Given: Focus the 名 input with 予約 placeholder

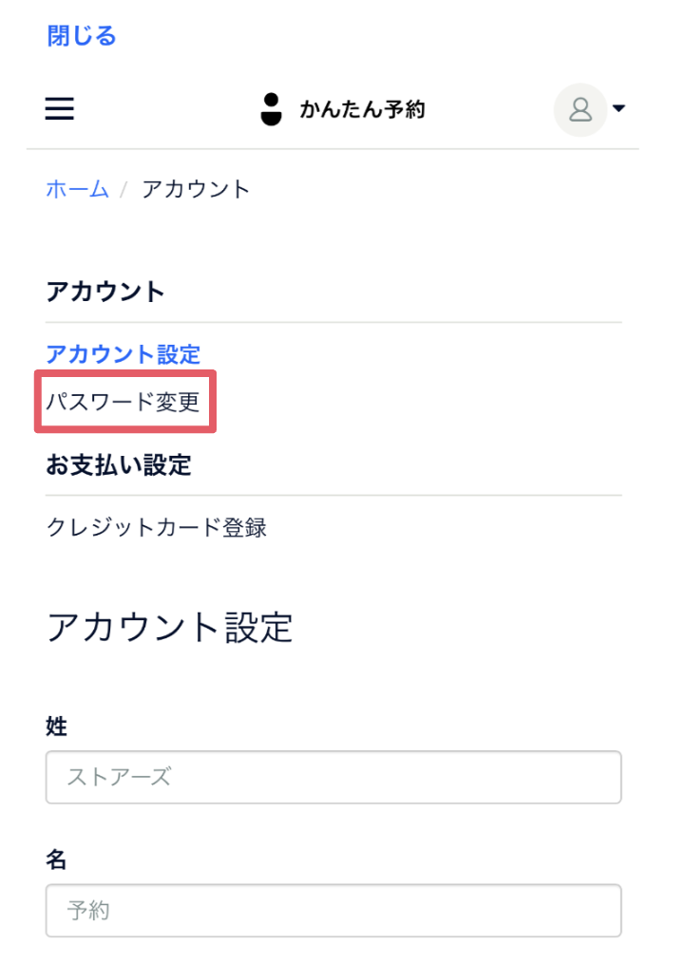Looking at the screenshot, I should pos(333,910).
